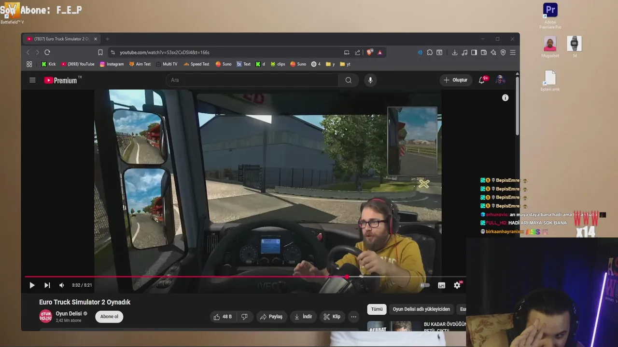Open the clips bookmark

[278, 64]
